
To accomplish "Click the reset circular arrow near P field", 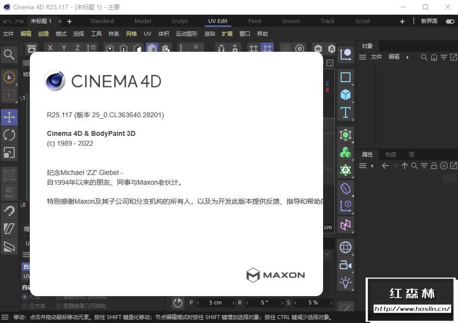I will point(177,303).
